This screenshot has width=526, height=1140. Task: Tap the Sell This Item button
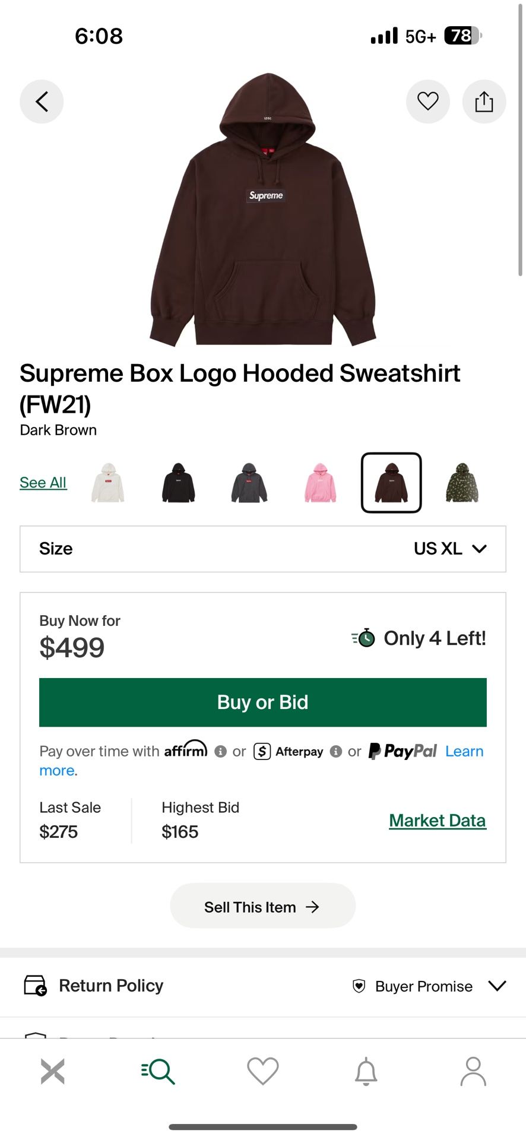pos(263,905)
